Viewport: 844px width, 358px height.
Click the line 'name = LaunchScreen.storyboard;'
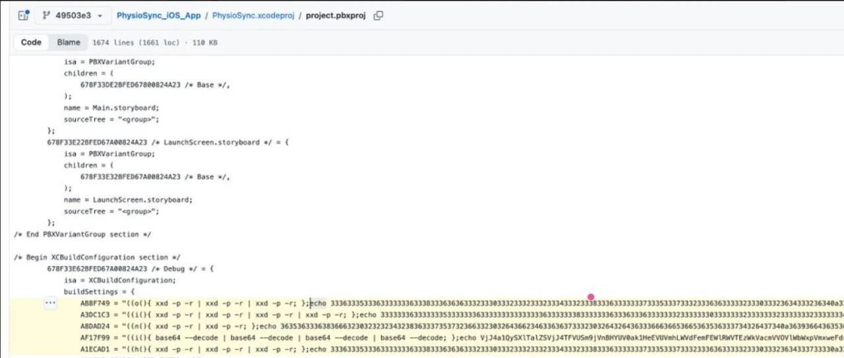tap(129, 200)
